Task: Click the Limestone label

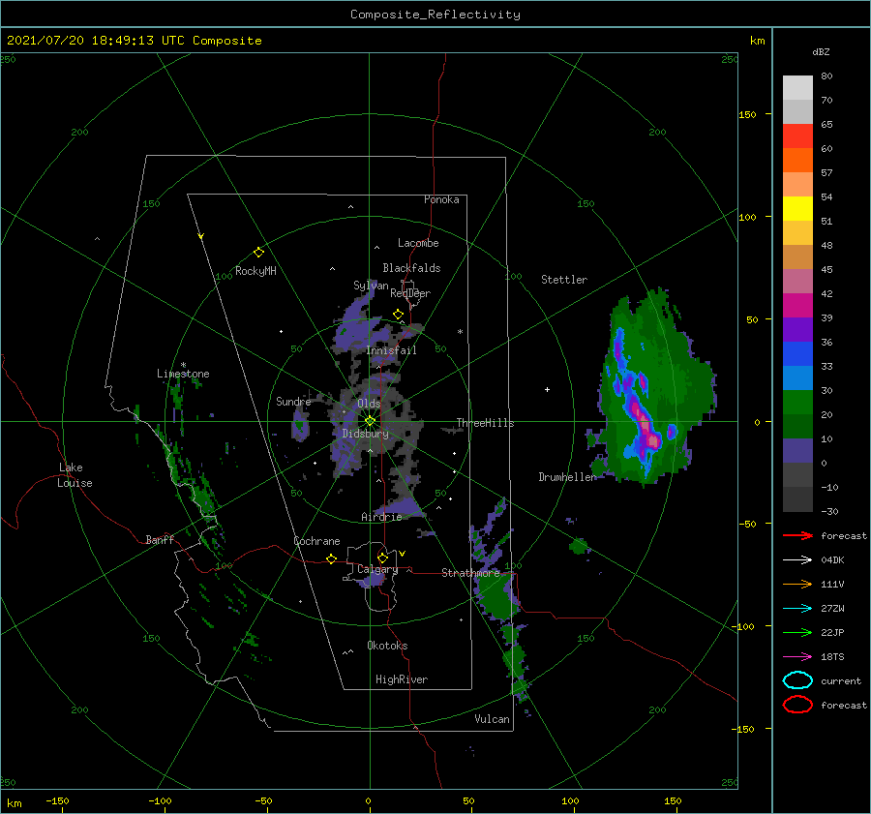Action: pos(183,374)
